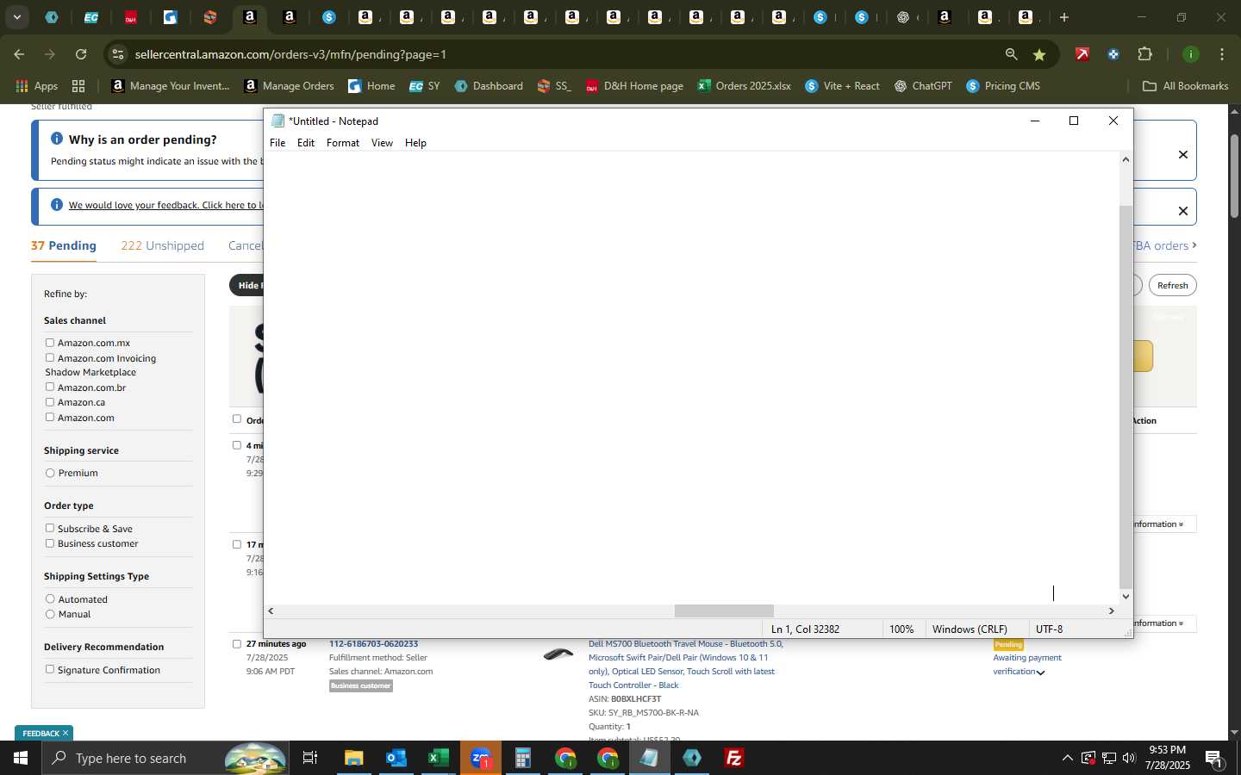Open the feedback link in banner
Screen dimensions: 1241x775
pos(165,205)
